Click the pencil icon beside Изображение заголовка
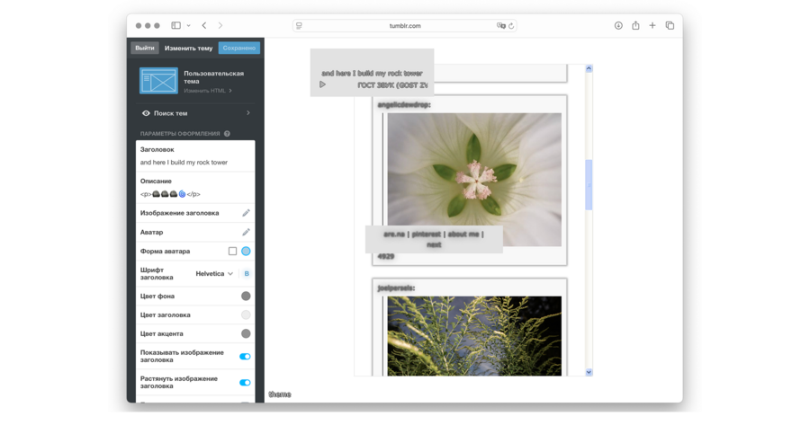The image size is (810, 425). (x=246, y=213)
